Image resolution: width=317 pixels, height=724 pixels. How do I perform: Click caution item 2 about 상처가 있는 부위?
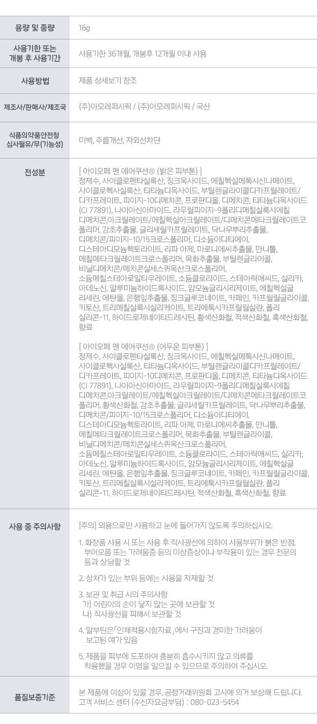click(146, 578)
